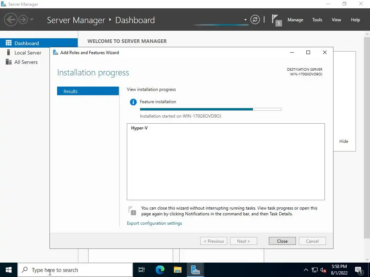Open the Tools menu
The height and width of the screenshot is (277, 370).
pos(317,20)
